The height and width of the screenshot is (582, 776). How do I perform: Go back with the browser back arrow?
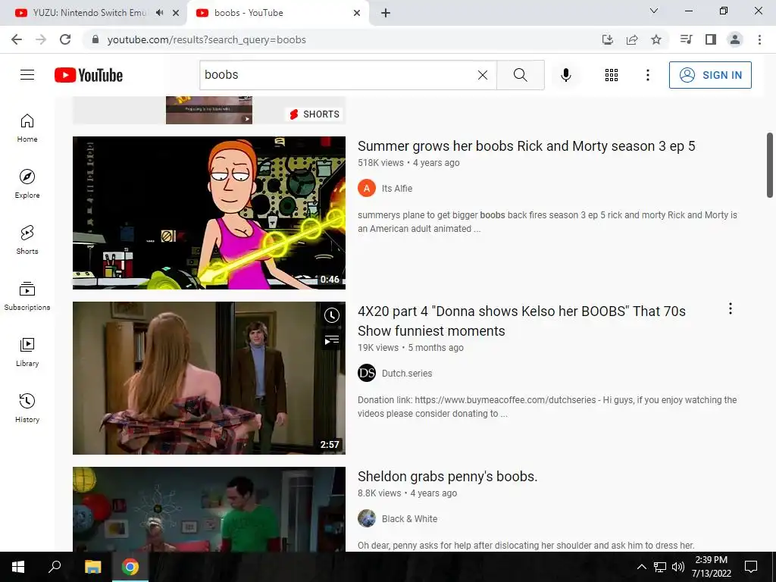[17, 39]
